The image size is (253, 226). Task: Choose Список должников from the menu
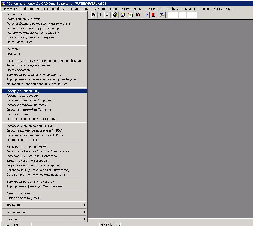(19, 42)
